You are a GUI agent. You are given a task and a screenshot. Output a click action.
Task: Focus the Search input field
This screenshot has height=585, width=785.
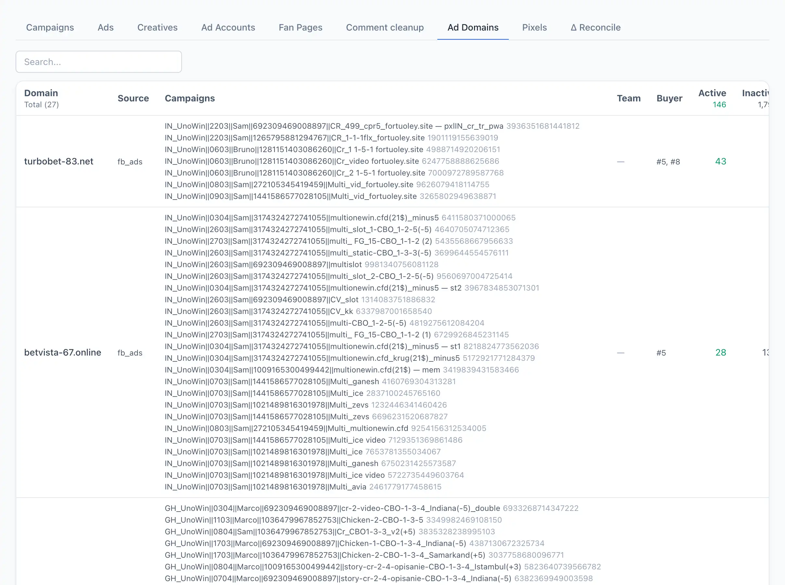click(x=99, y=62)
